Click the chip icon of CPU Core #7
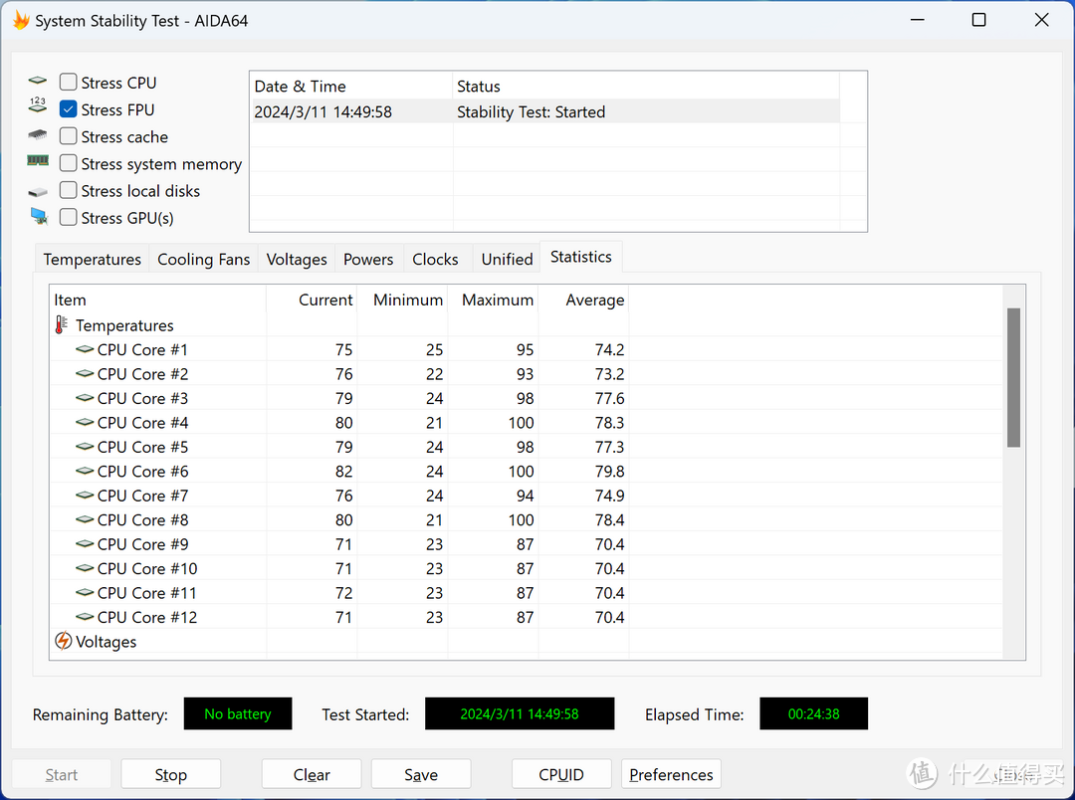The width and height of the screenshot is (1075, 800). (85, 495)
